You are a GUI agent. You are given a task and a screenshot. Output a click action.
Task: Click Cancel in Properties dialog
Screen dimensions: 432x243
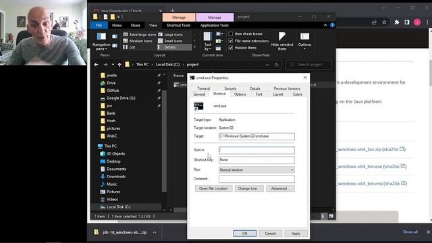pyautogui.click(x=270, y=234)
